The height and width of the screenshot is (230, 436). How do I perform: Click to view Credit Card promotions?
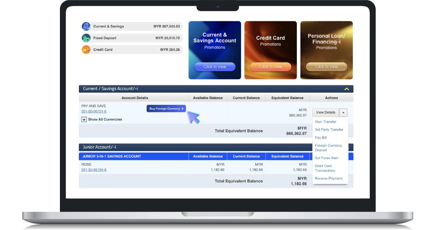270,67
